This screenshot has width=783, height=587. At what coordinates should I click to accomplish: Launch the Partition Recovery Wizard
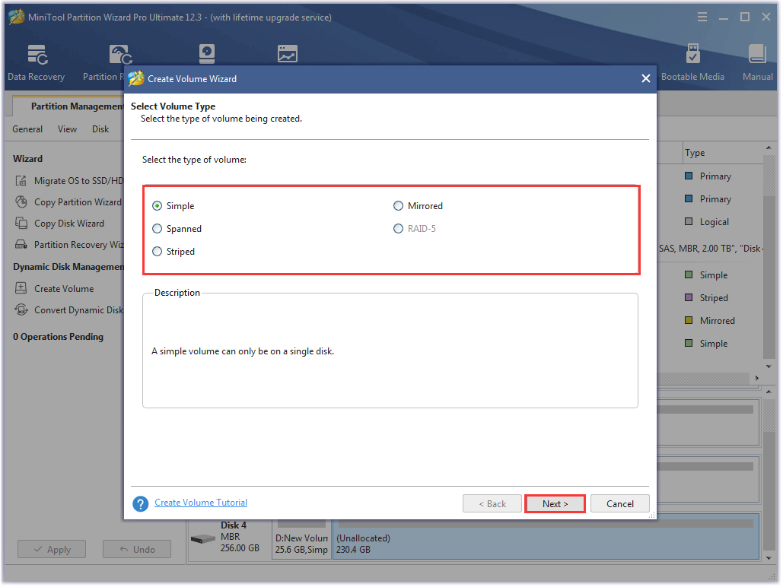tap(69, 245)
